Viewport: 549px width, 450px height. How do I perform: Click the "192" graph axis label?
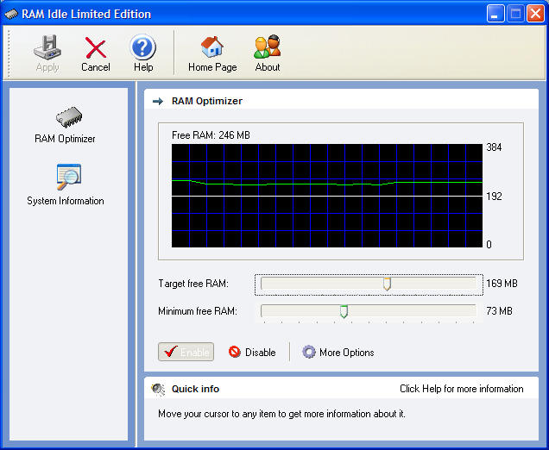click(x=494, y=197)
